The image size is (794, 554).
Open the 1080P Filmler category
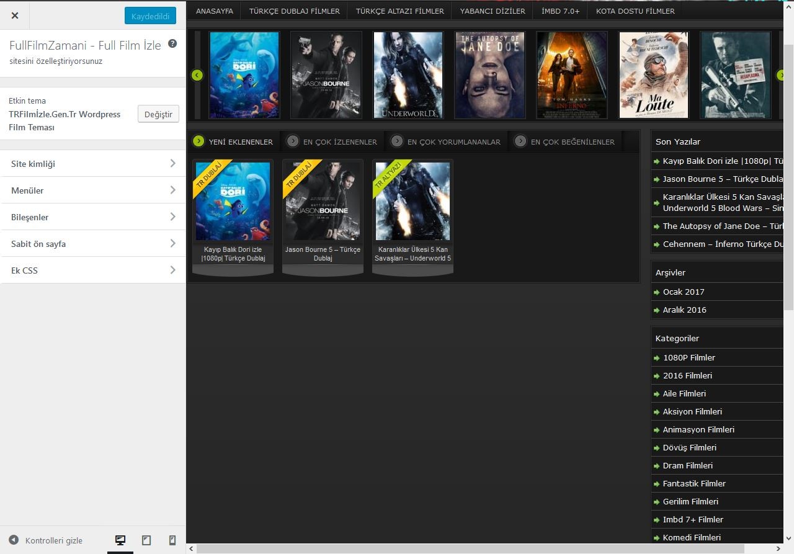pyautogui.click(x=689, y=357)
